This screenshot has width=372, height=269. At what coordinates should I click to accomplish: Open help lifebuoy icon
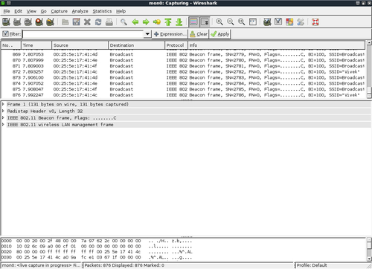tap(315, 22)
